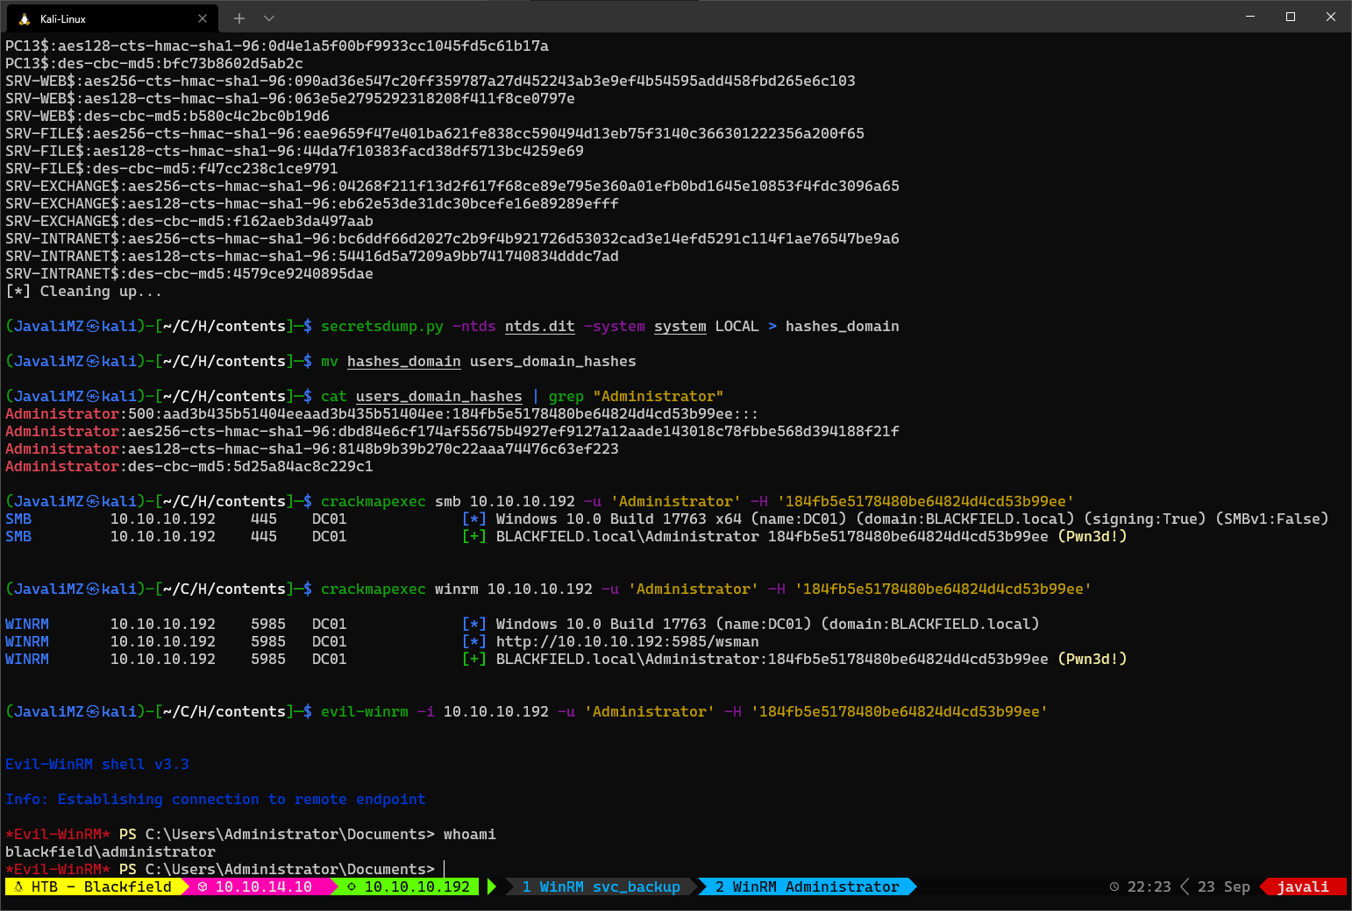Click the HTB - Blackfield session label
This screenshot has height=911, width=1352.
(x=102, y=886)
